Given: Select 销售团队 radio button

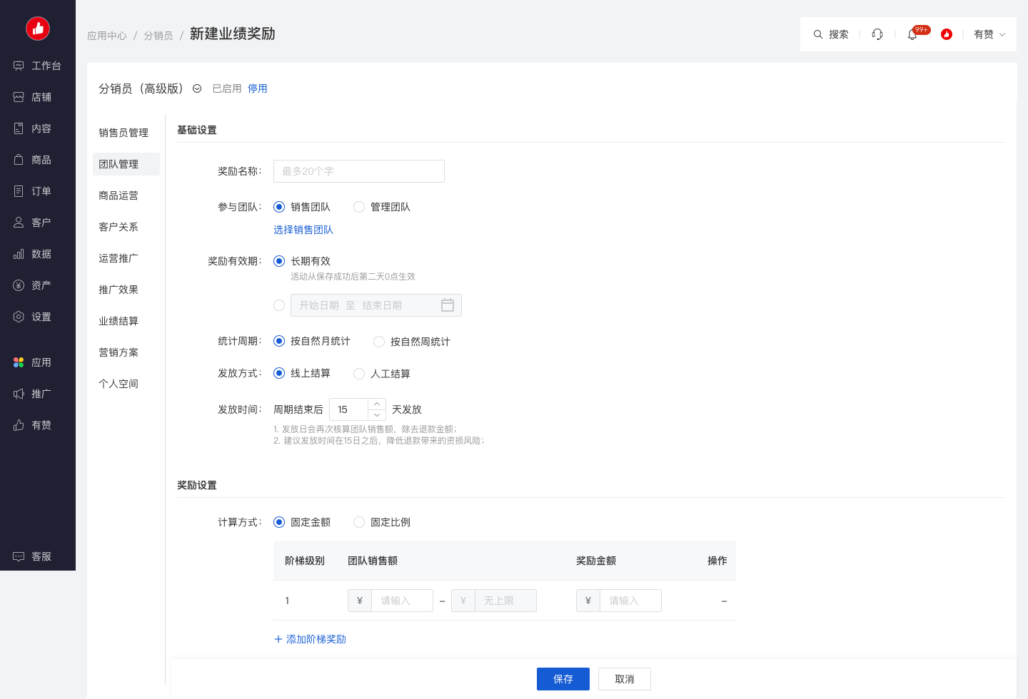Looking at the screenshot, I should [279, 207].
